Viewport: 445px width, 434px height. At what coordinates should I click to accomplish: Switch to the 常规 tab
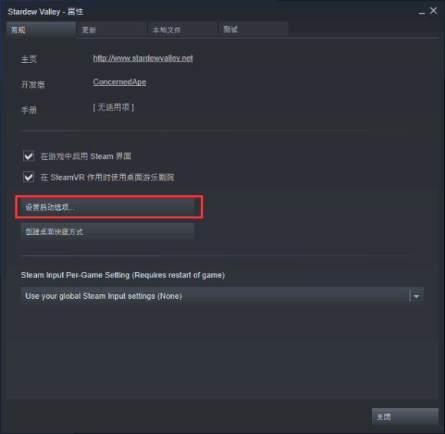coord(41,29)
